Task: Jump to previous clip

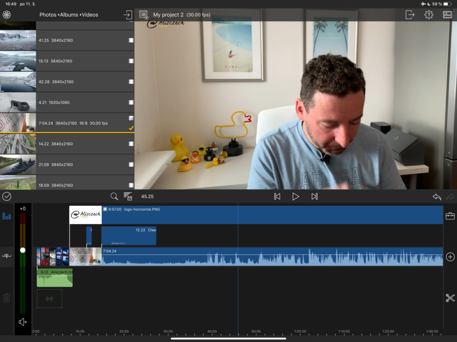Action: click(x=277, y=196)
